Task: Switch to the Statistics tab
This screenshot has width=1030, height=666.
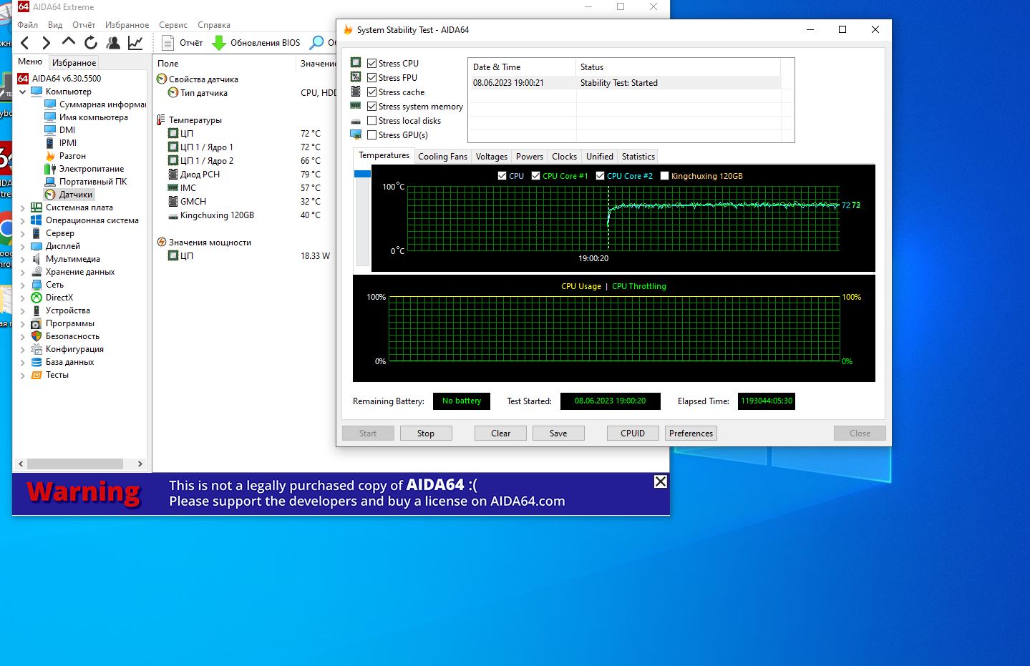Action: (x=638, y=157)
